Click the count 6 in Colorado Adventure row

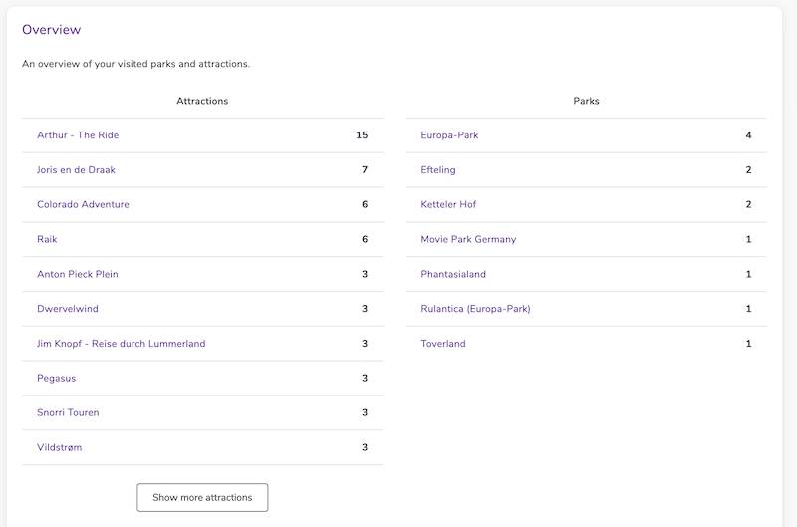point(365,204)
